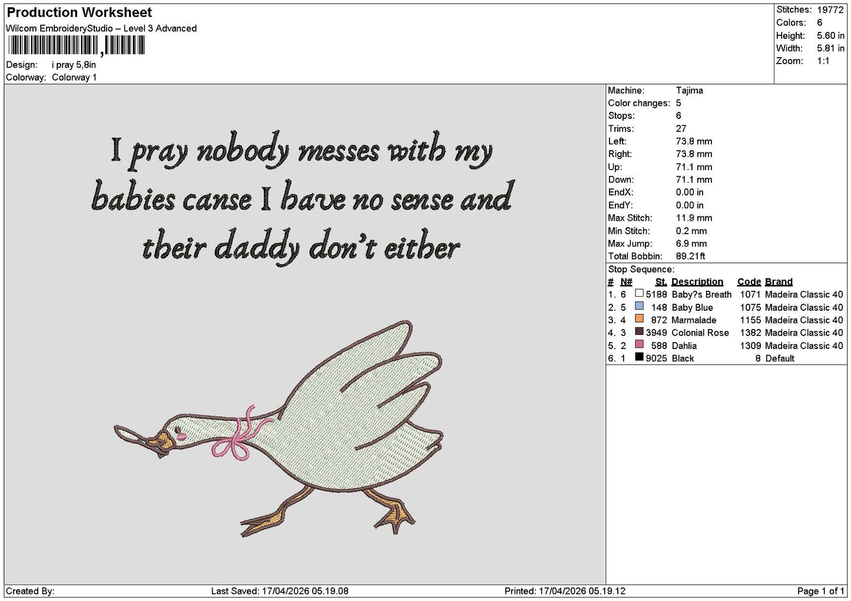
Task: Click 'Wilcom EmbroideryStudio – Level 3 Advanced' text
Action: (101, 28)
